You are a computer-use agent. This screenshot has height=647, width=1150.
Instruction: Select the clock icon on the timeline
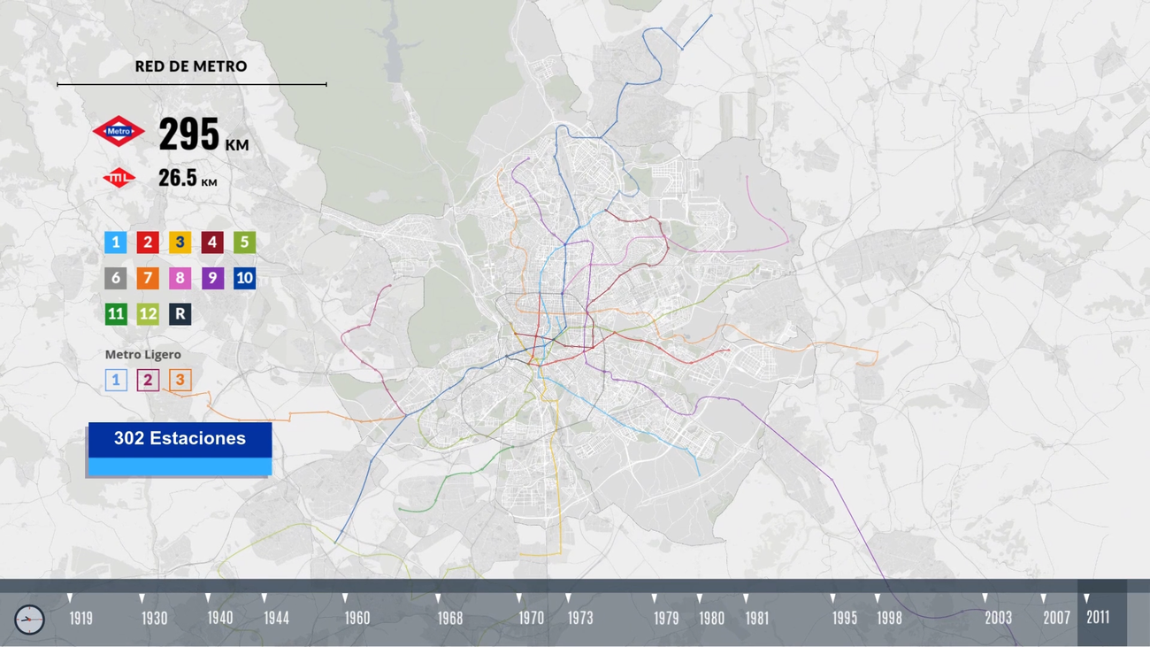(x=31, y=619)
